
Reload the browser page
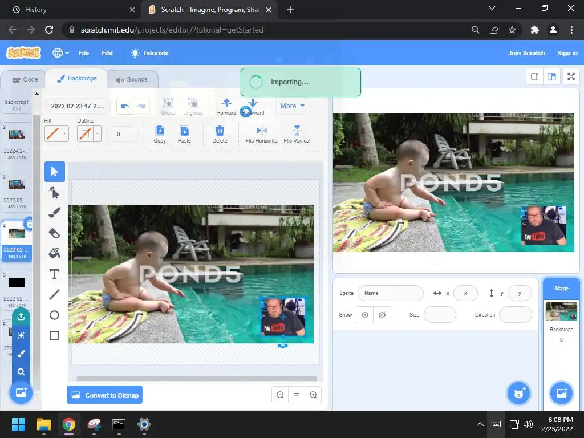pyautogui.click(x=49, y=30)
